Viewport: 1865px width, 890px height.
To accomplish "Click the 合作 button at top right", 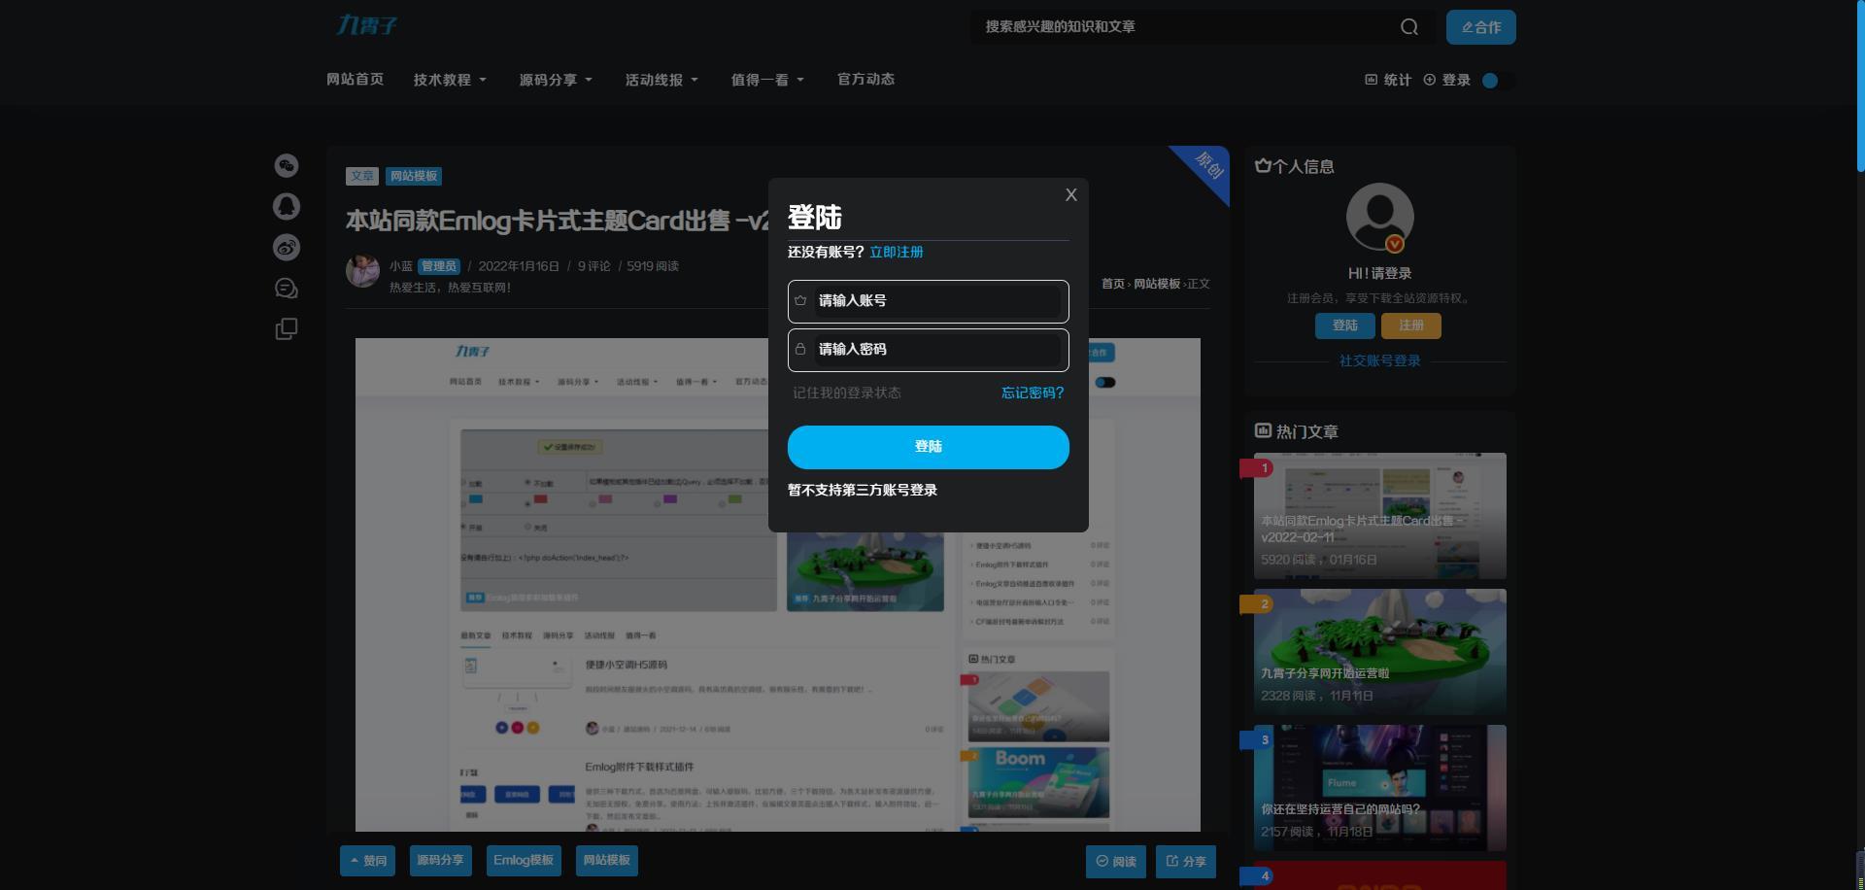I will (1480, 27).
